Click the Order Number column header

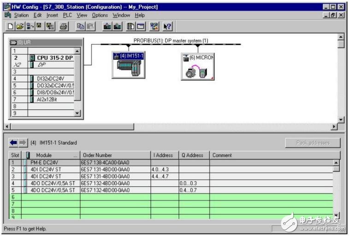pyautogui.click(x=115, y=155)
